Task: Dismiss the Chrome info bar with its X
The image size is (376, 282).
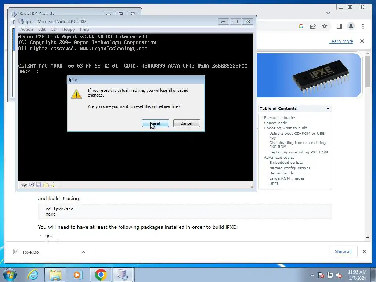Action: pos(362,41)
